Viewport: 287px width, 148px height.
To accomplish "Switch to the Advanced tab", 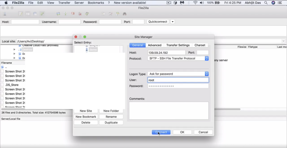I will click(x=155, y=45).
